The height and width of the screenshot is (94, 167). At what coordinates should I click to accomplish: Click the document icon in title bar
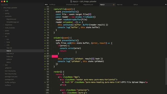[x=71, y=1]
